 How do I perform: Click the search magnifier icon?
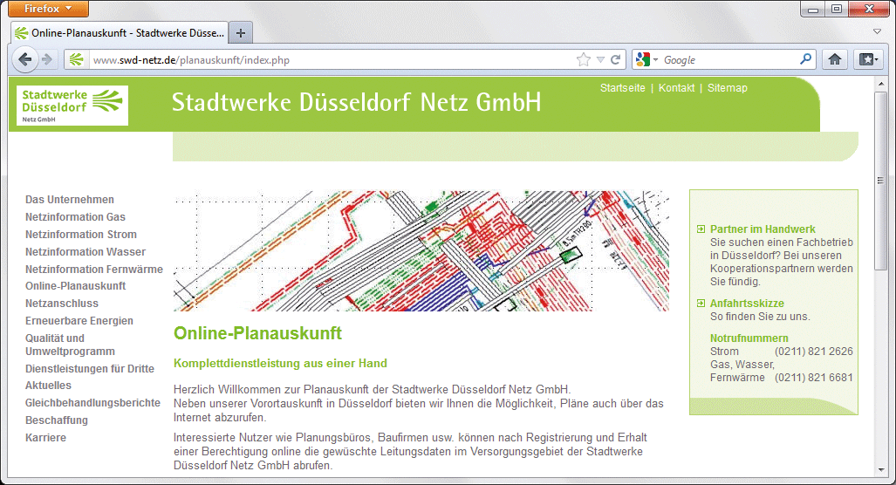point(806,58)
